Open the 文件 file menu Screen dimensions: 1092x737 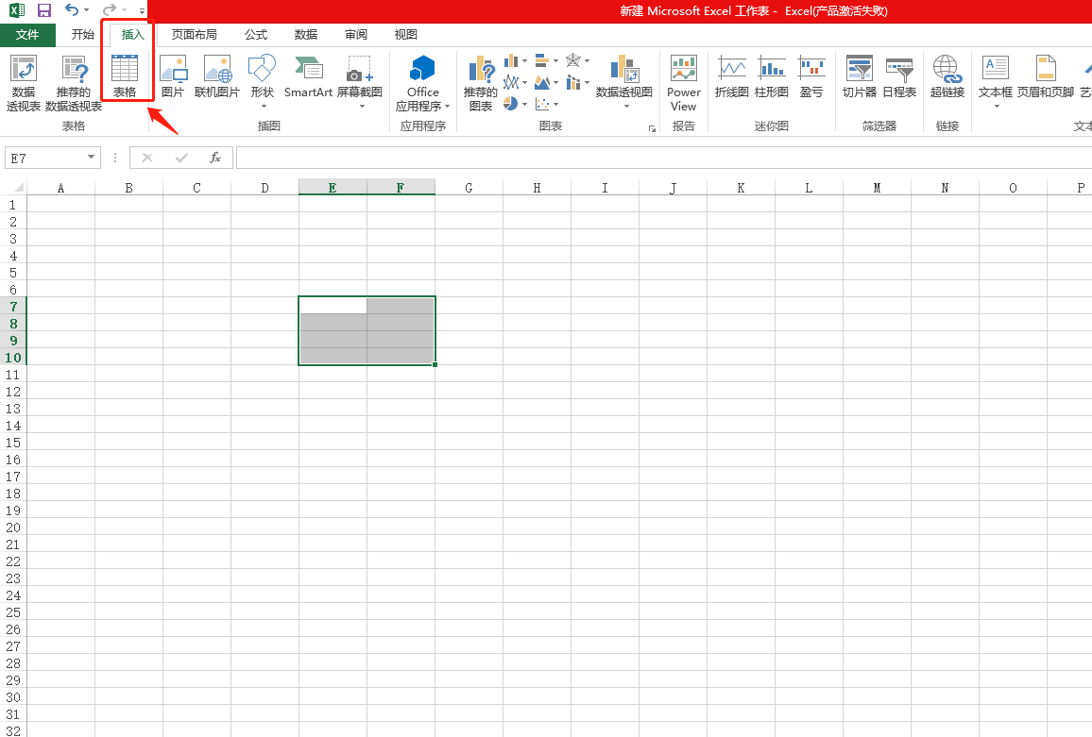[27, 35]
